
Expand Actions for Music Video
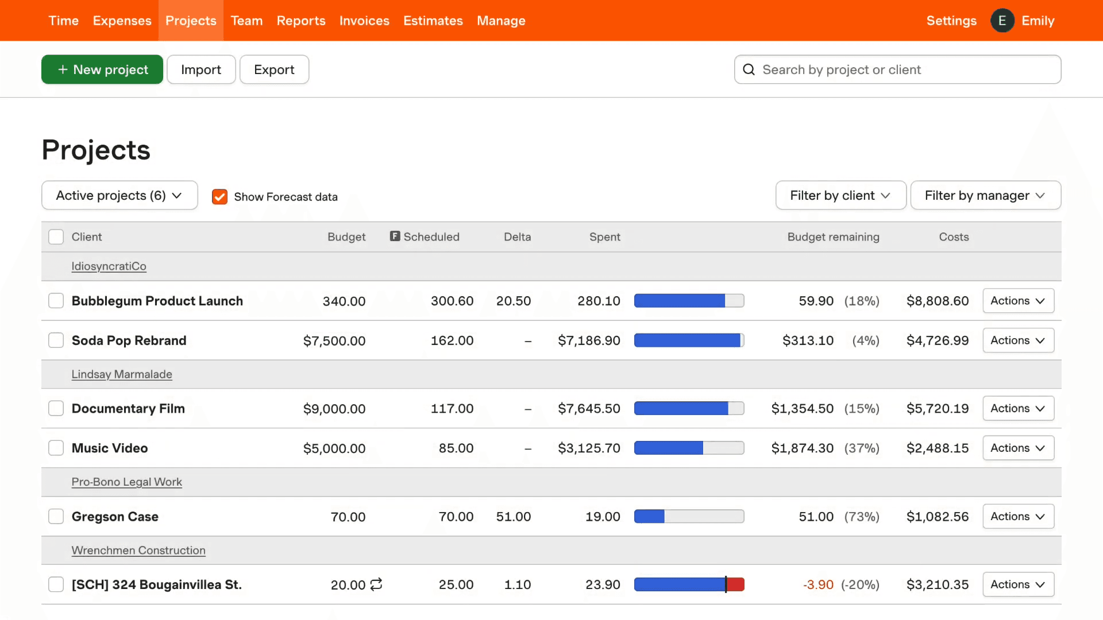(1018, 448)
